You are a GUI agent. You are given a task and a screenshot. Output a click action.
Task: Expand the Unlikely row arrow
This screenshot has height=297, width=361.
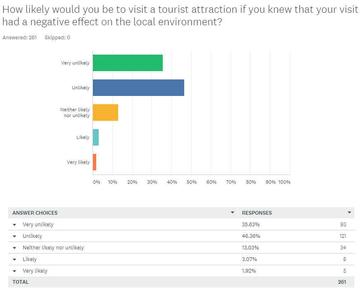14,236
